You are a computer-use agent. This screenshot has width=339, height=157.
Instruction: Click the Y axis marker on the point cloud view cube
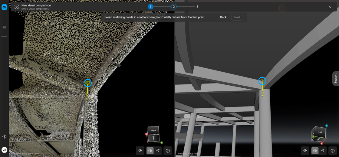pos(162,142)
